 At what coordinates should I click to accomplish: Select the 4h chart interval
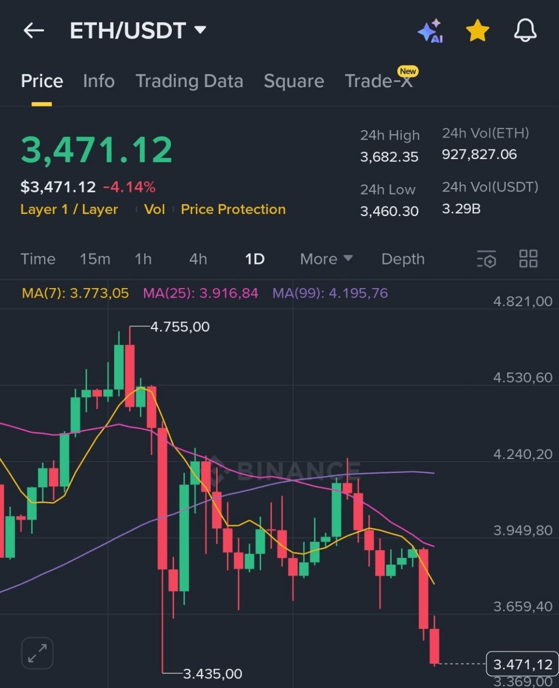[x=198, y=259]
